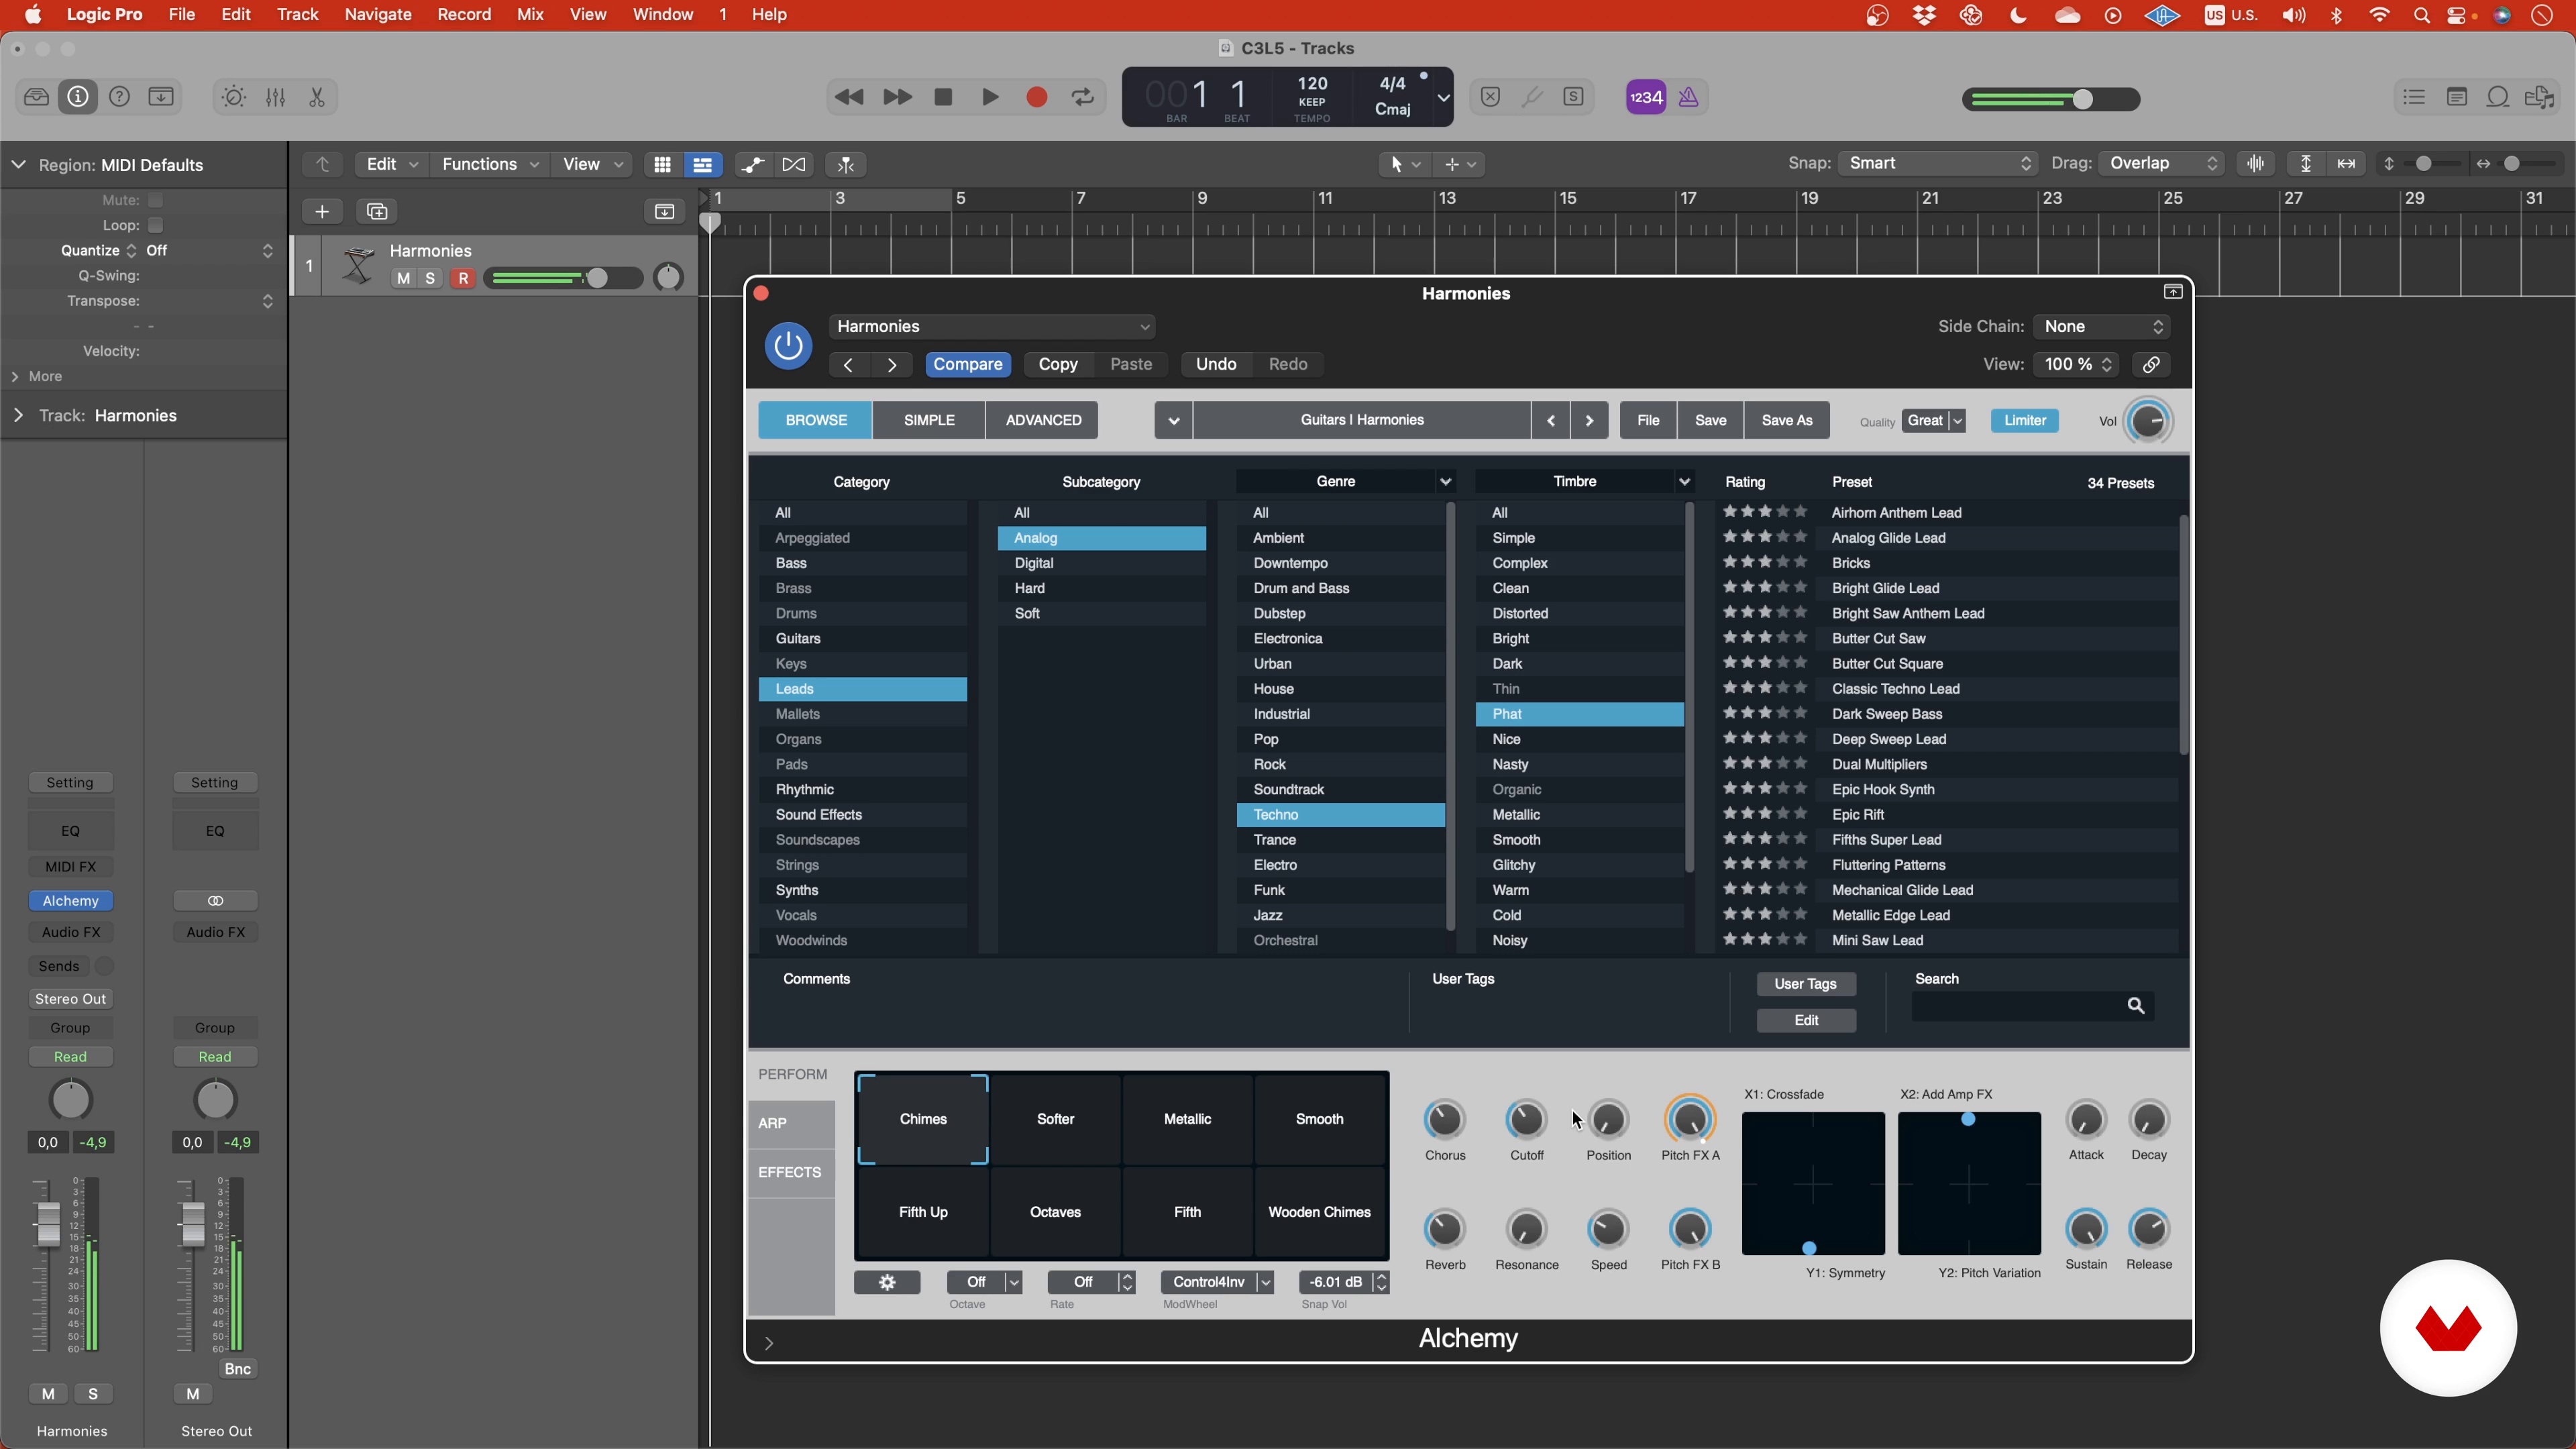Screen dimensions: 2576x1449
Task: Toggle record enable on Harmonies track
Action: (x=463, y=278)
